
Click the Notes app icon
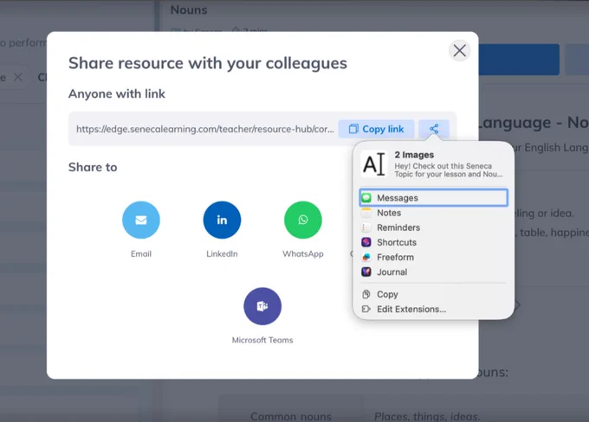pyautogui.click(x=366, y=213)
